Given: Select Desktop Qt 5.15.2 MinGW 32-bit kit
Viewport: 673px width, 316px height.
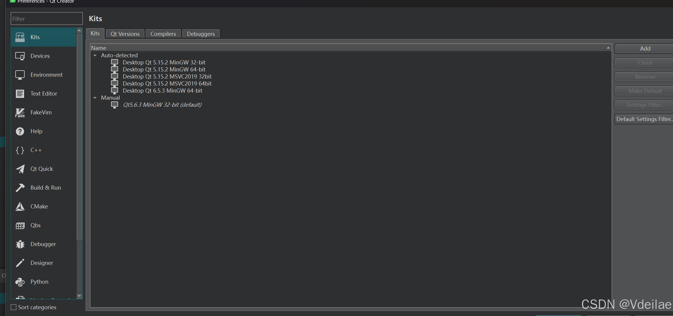Looking at the screenshot, I should point(164,62).
